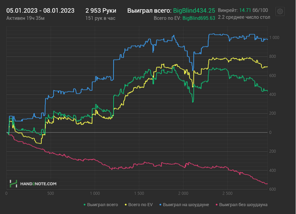Click the date range 05.01.2023 - 08.01.2023

(x=40, y=11)
